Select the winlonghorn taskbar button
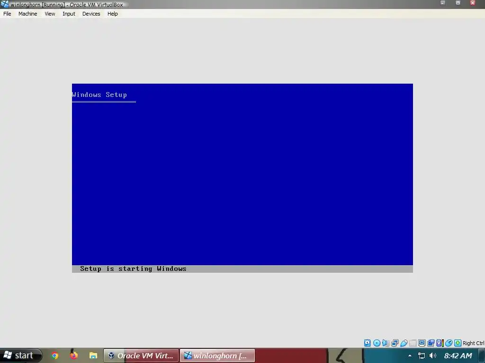485x363 pixels. click(217, 355)
